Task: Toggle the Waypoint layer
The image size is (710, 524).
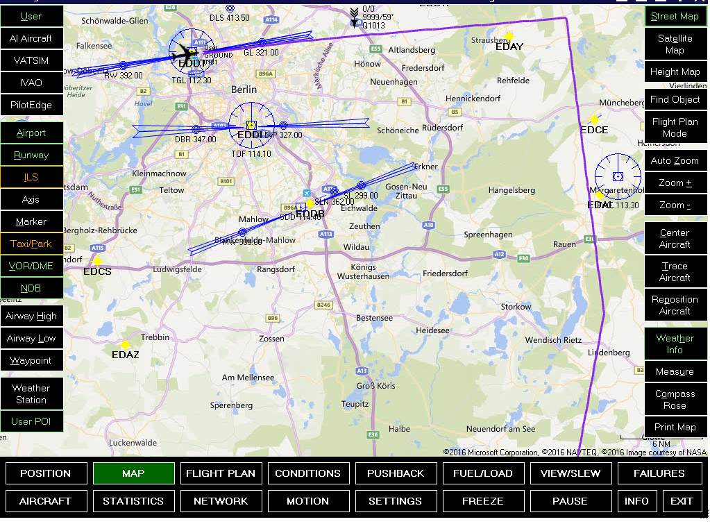Action: (31, 361)
